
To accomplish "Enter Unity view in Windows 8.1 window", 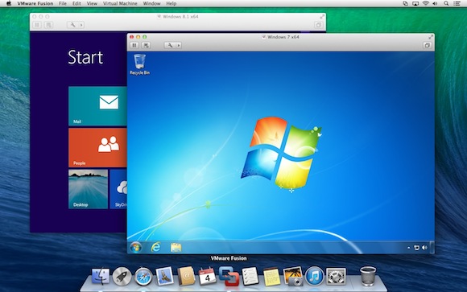I will pyautogui.click(x=319, y=25).
